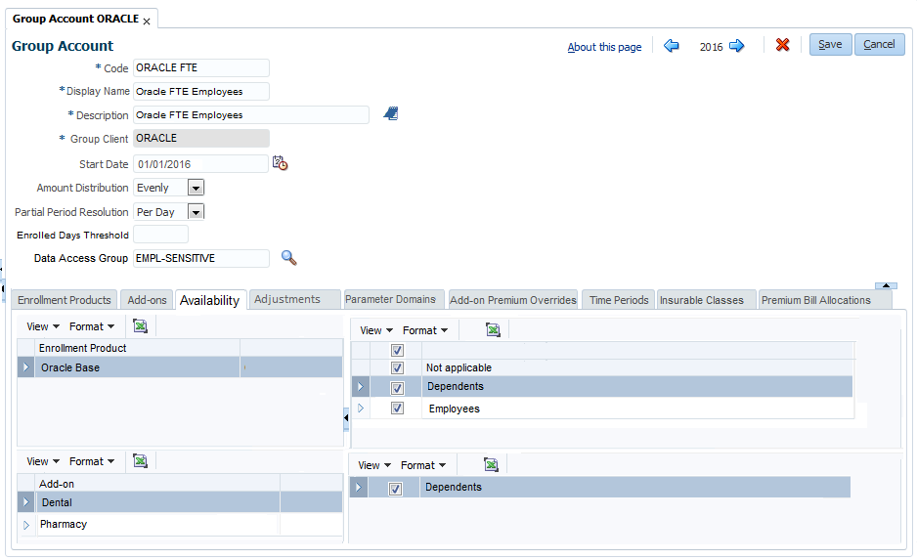Switch to Adjustments tab
Viewport: 917px width, 560px height.
click(x=295, y=299)
